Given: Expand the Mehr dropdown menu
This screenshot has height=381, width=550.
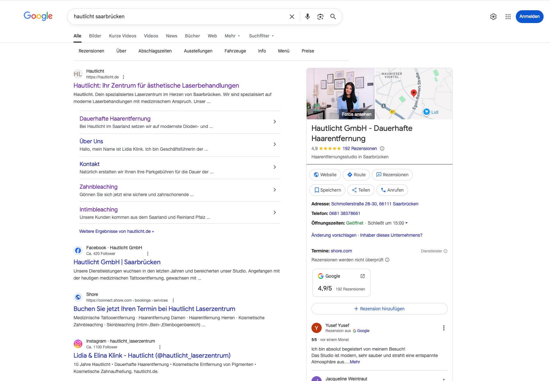Looking at the screenshot, I should pyautogui.click(x=232, y=36).
